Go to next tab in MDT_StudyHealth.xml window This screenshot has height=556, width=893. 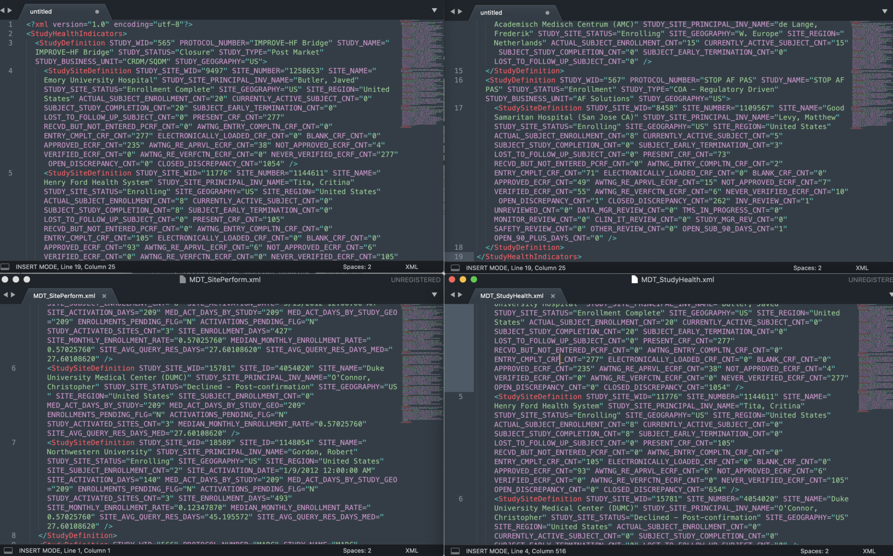click(460, 295)
